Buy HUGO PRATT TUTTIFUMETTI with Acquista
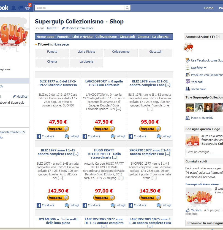This screenshot has height=230, width=223. tap(104, 197)
